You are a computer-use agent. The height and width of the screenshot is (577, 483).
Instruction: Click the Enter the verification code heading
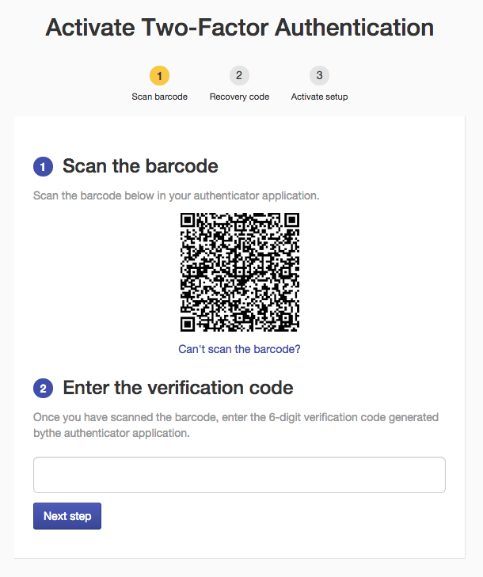177,388
